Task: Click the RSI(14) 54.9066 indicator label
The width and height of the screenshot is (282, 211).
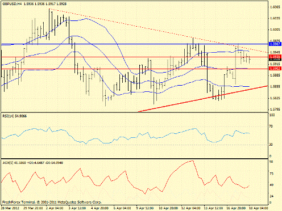Action: (x=15, y=116)
